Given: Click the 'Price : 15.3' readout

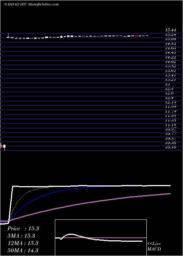Looking at the screenshot, I should 23,229.
